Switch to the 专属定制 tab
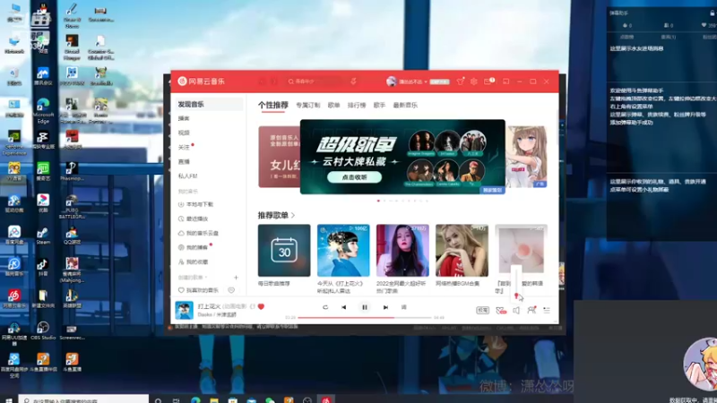Screen dimensions: 717x403 tap(307, 105)
